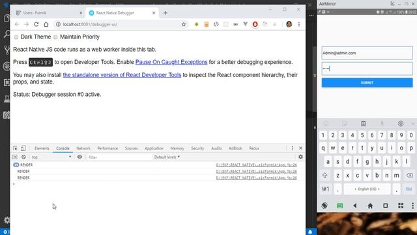Show the console sidebar
The image size is (417, 235).
[x=15, y=157]
